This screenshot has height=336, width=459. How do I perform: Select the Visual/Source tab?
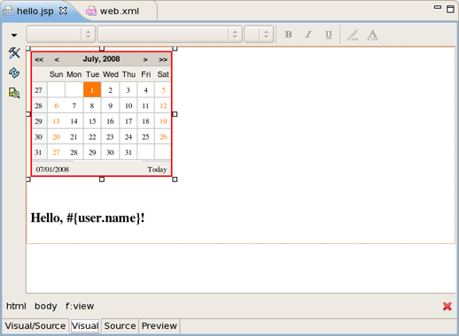35,325
